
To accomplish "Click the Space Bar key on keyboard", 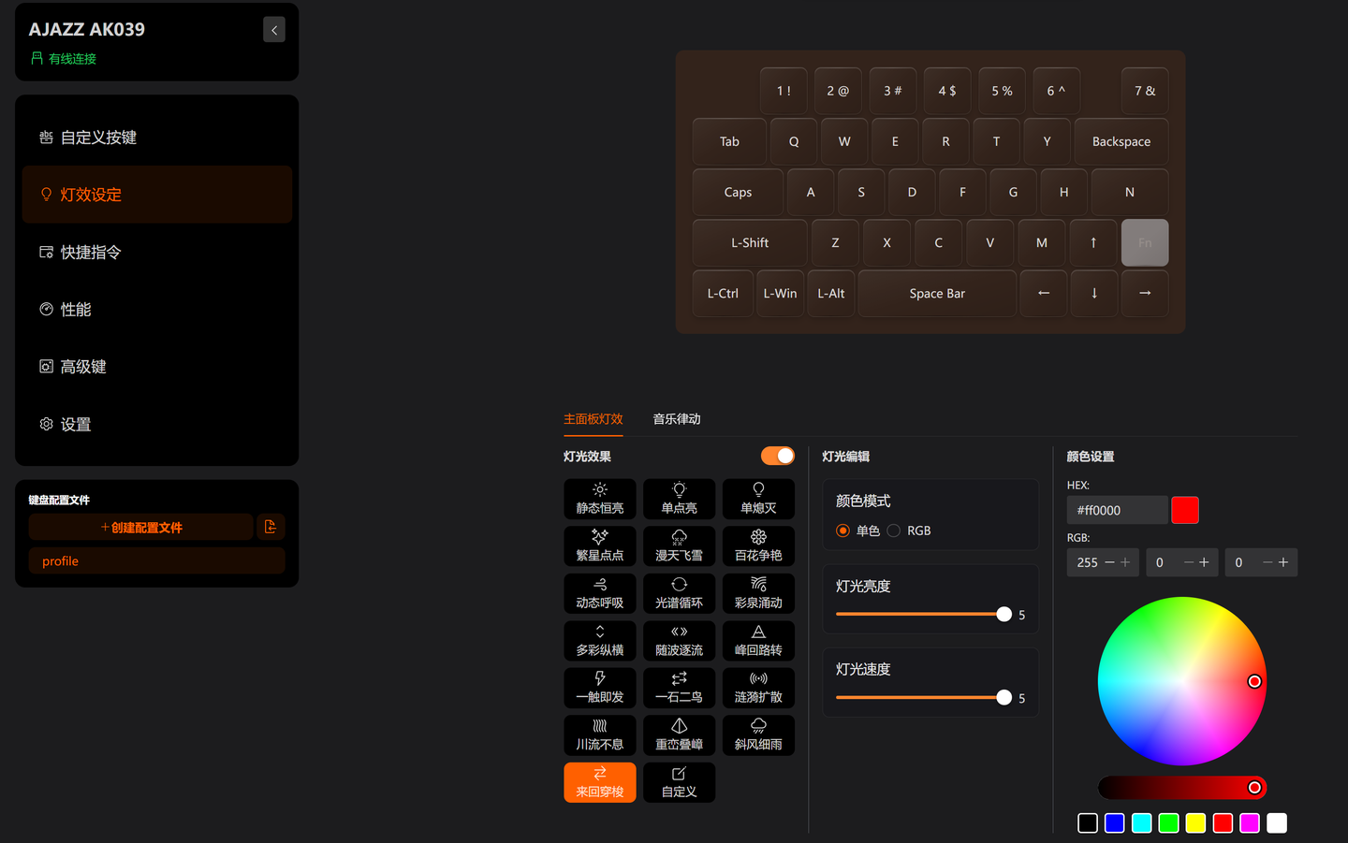I will [937, 293].
